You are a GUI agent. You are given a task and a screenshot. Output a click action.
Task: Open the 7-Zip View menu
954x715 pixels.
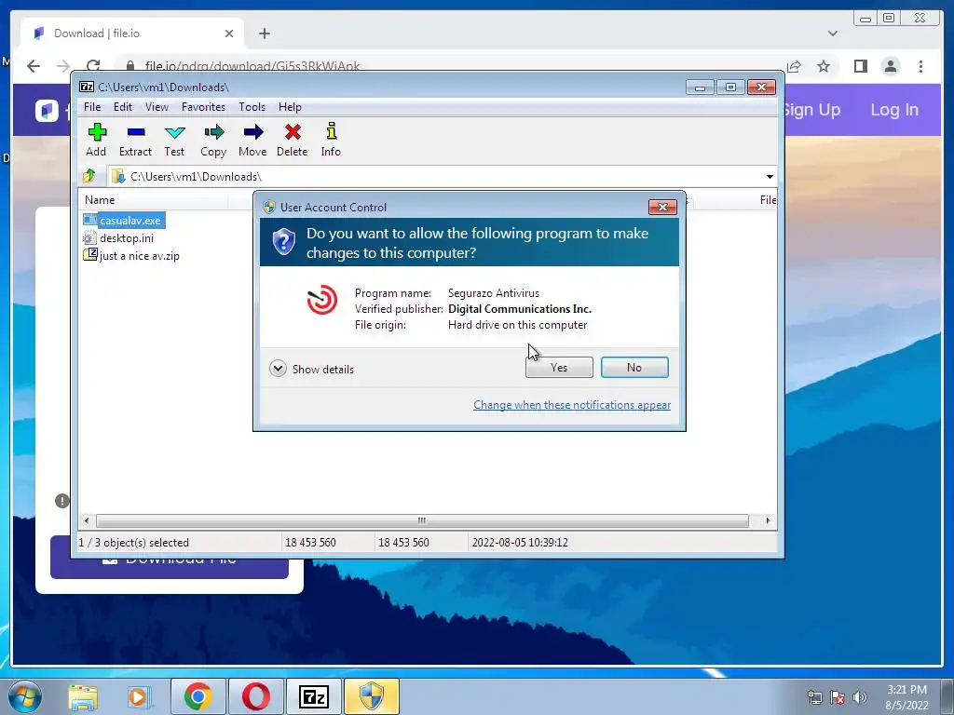pos(157,107)
